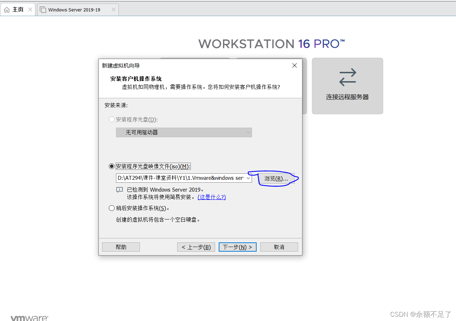
Task: Go back with < 上一步(B)
Action: (x=196, y=247)
